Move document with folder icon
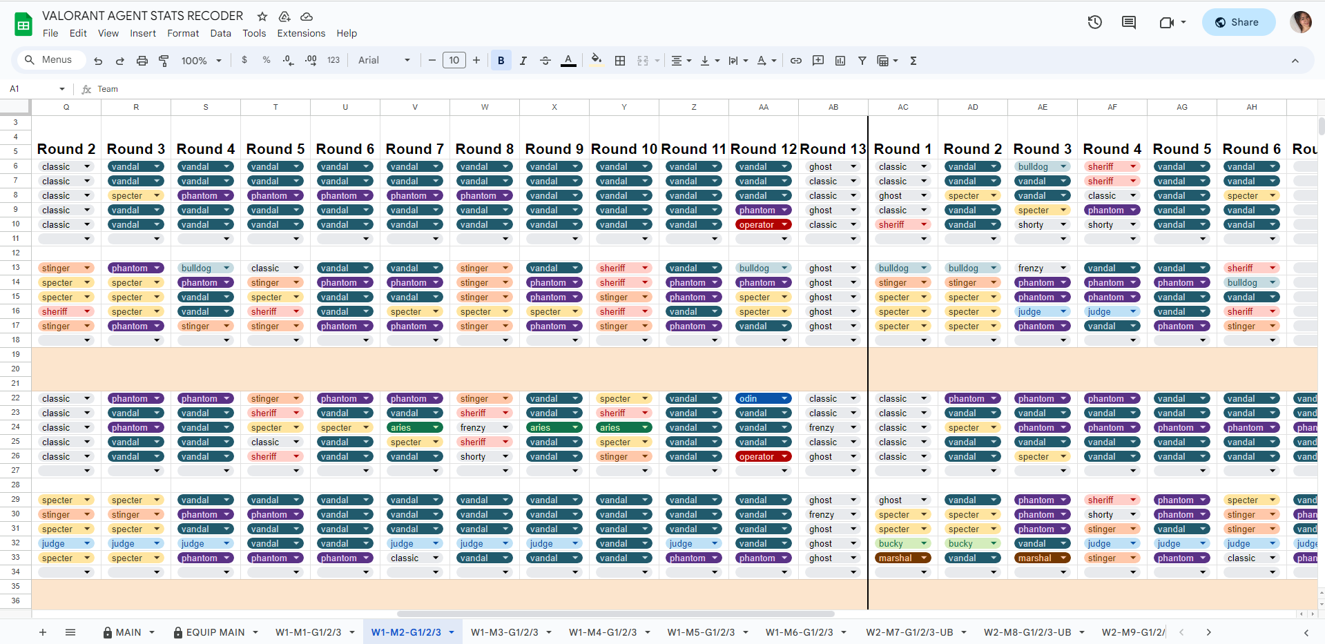The height and width of the screenshot is (644, 1325). pos(284,16)
